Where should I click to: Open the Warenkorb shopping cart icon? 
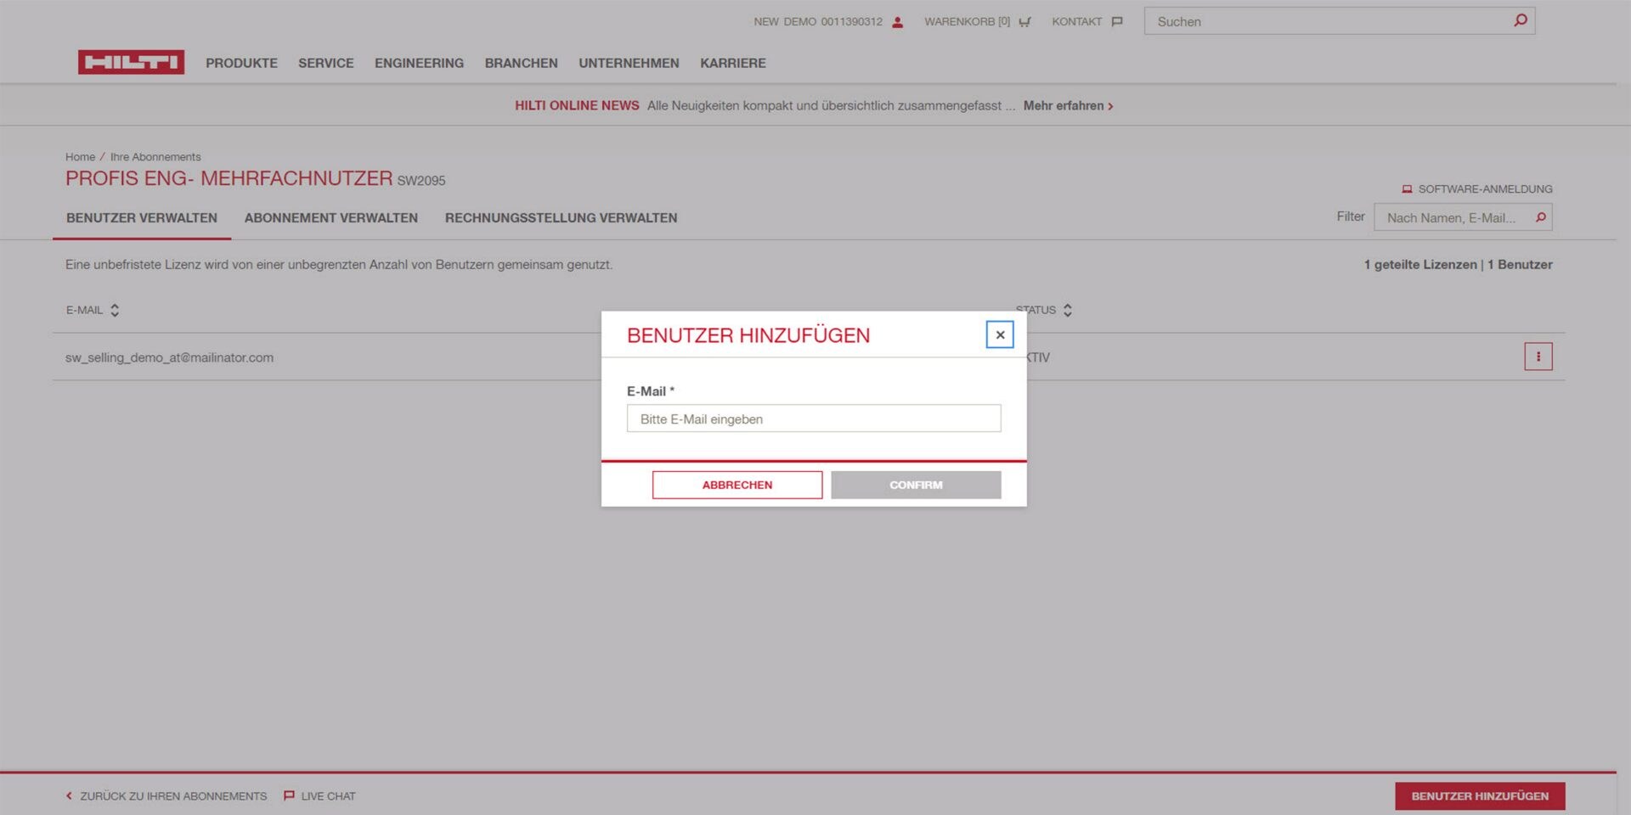point(1024,22)
